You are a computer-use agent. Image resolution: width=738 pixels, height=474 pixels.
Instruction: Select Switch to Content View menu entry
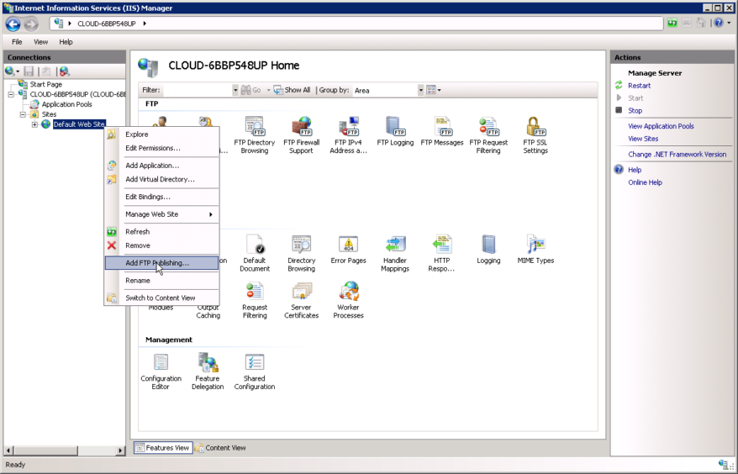click(162, 298)
